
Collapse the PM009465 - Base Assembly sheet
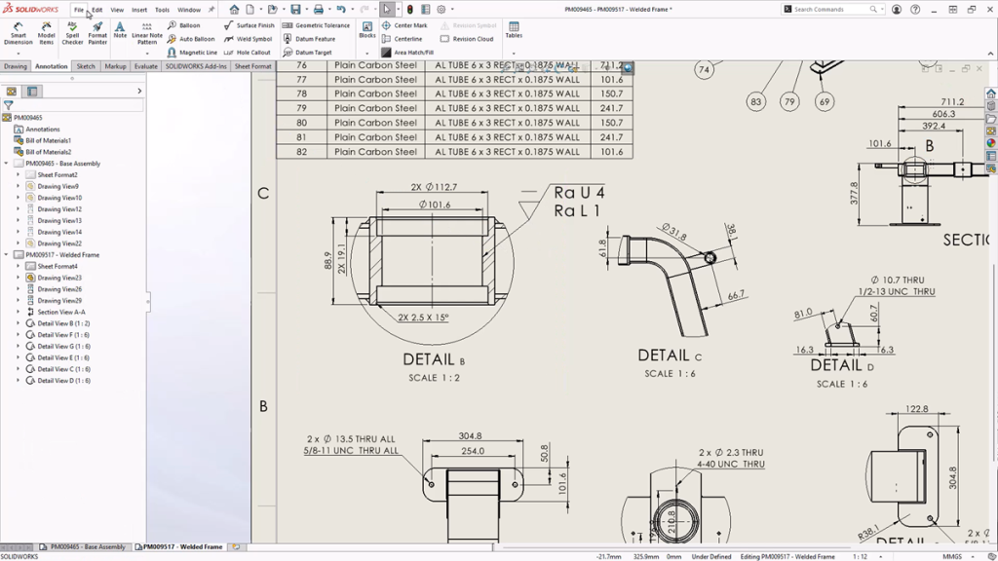click(x=7, y=164)
